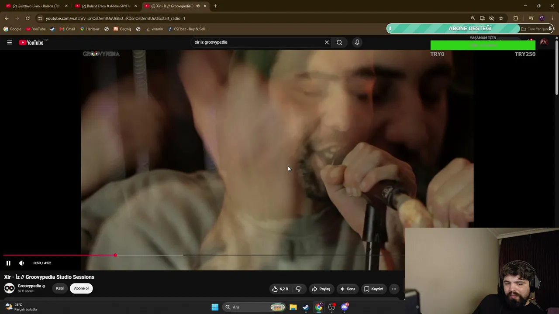This screenshot has width=559, height=314.
Task: Open a new browser tab
Action: coord(215,6)
